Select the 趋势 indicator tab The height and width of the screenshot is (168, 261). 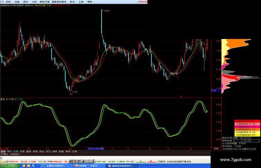pyautogui.click(x=55, y=151)
